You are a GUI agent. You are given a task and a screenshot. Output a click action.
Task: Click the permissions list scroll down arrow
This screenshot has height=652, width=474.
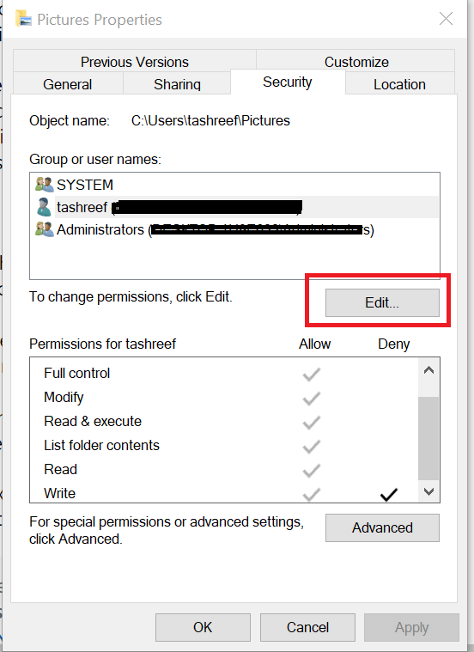pos(428,491)
